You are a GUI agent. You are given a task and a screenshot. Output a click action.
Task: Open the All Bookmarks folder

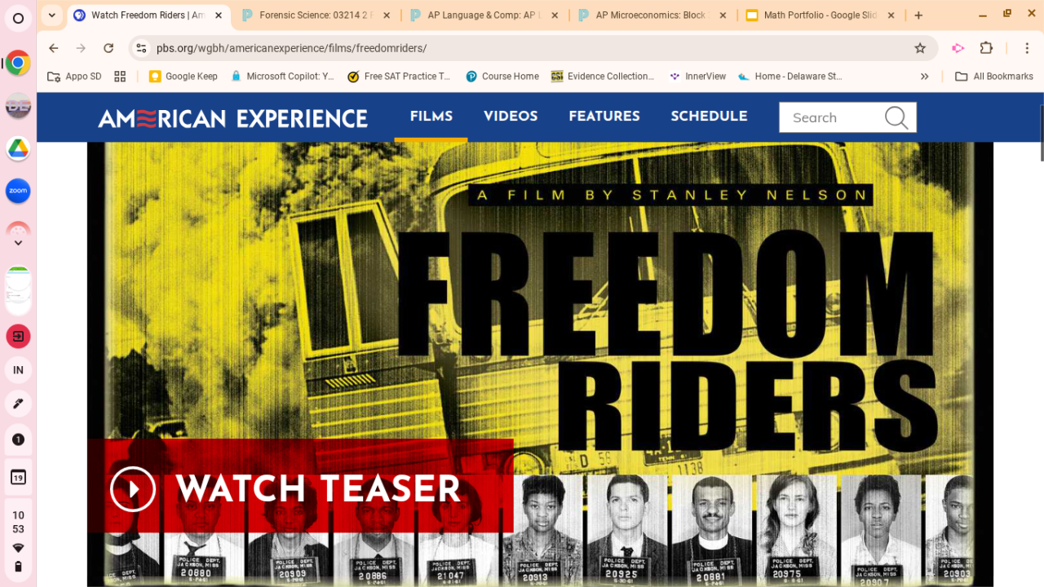click(x=994, y=77)
